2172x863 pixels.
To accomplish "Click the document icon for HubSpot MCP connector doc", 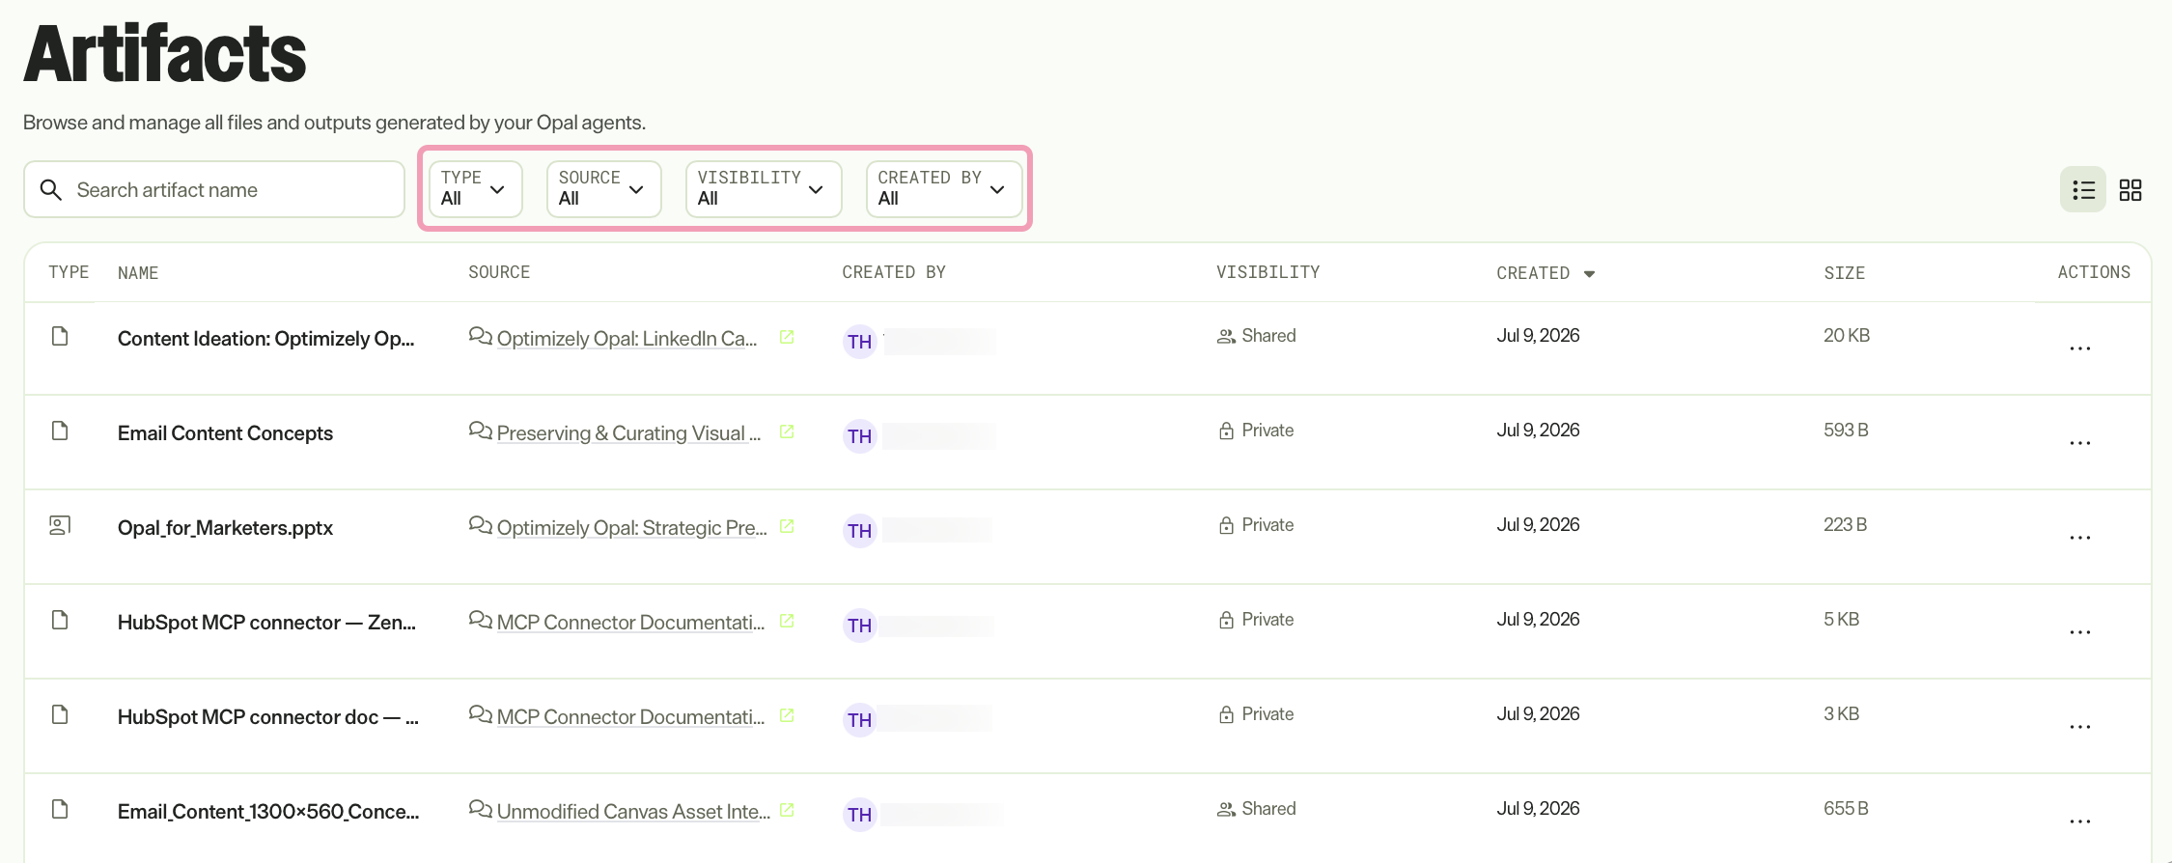I will pyautogui.click(x=60, y=714).
